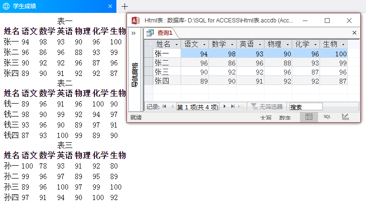Click the 表二 caption in web page

65,83
